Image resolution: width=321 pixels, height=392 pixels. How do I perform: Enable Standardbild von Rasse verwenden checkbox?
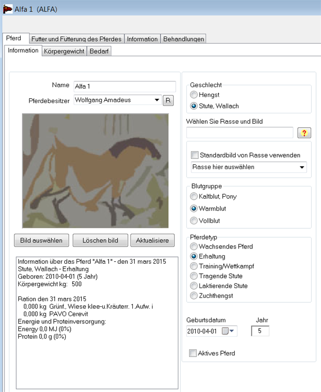pyautogui.click(x=195, y=155)
